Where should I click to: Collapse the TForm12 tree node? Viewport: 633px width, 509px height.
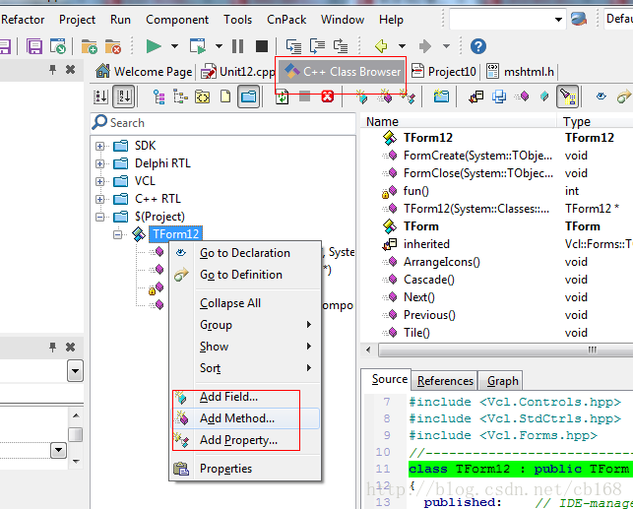click(x=117, y=234)
